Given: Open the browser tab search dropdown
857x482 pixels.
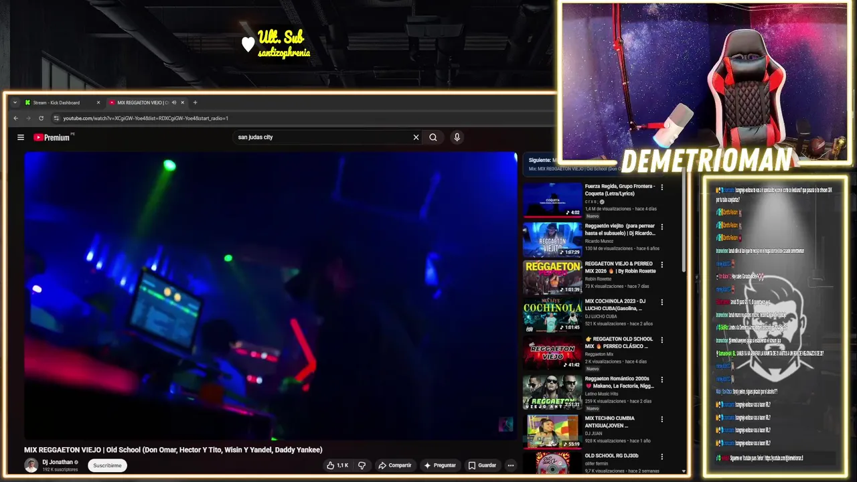Looking at the screenshot, I should point(15,102).
